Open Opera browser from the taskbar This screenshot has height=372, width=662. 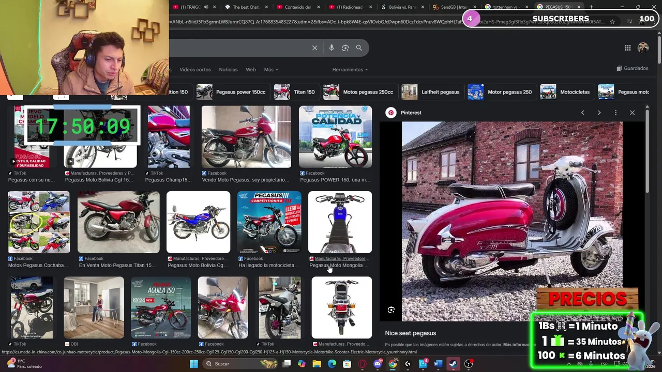click(x=362, y=364)
